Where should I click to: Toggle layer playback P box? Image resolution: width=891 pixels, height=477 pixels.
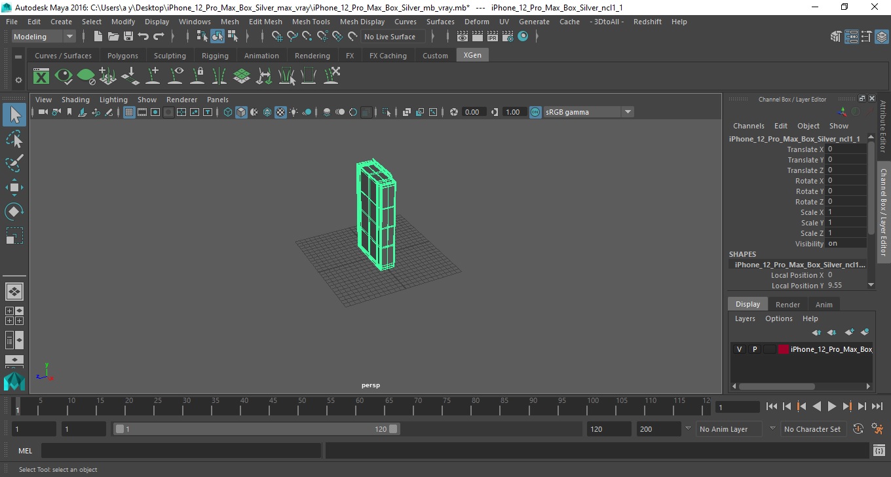click(x=755, y=349)
